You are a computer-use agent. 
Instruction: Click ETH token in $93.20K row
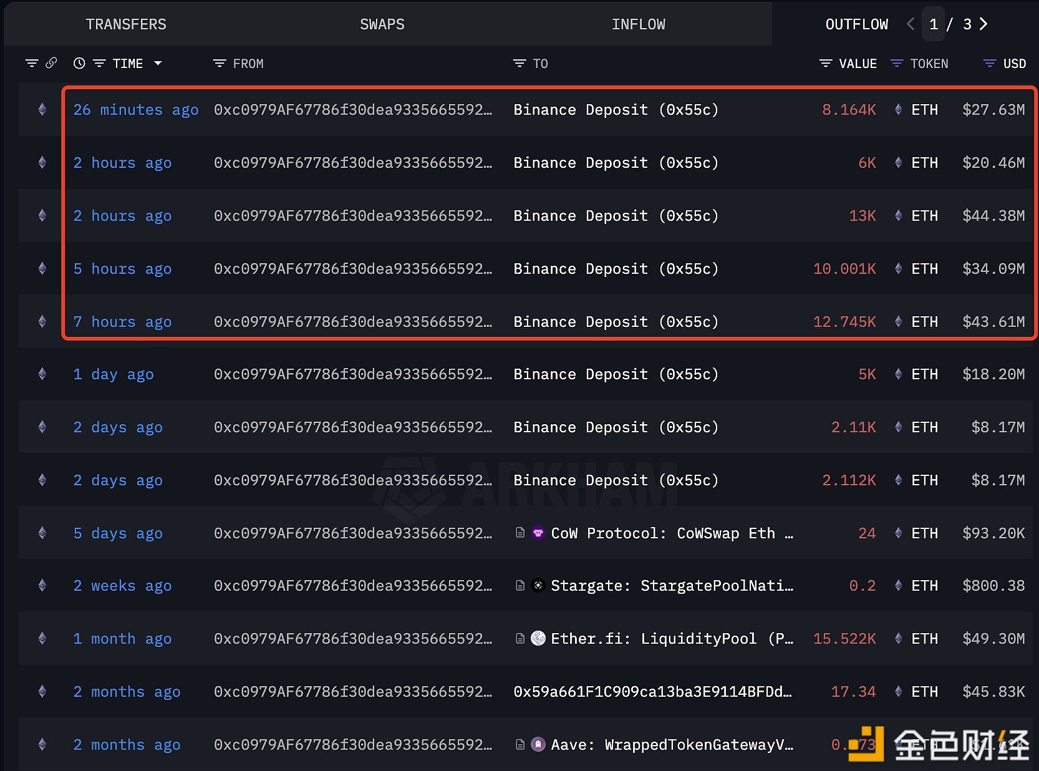point(917,533)
